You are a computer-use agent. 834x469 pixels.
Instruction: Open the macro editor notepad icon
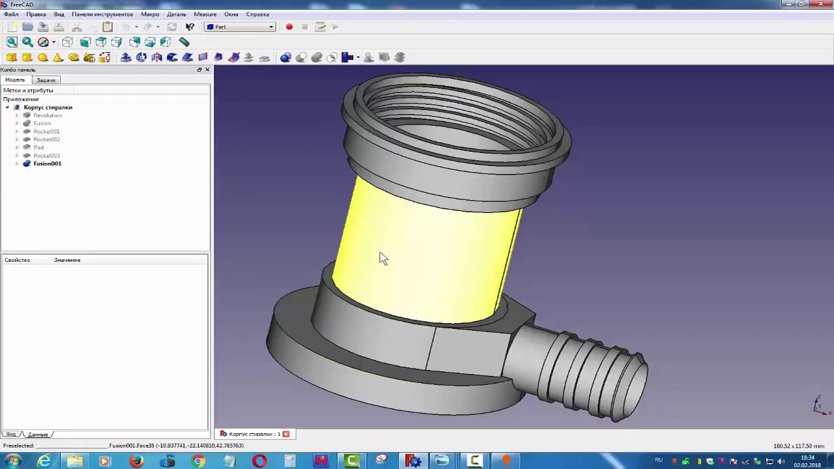320,27
